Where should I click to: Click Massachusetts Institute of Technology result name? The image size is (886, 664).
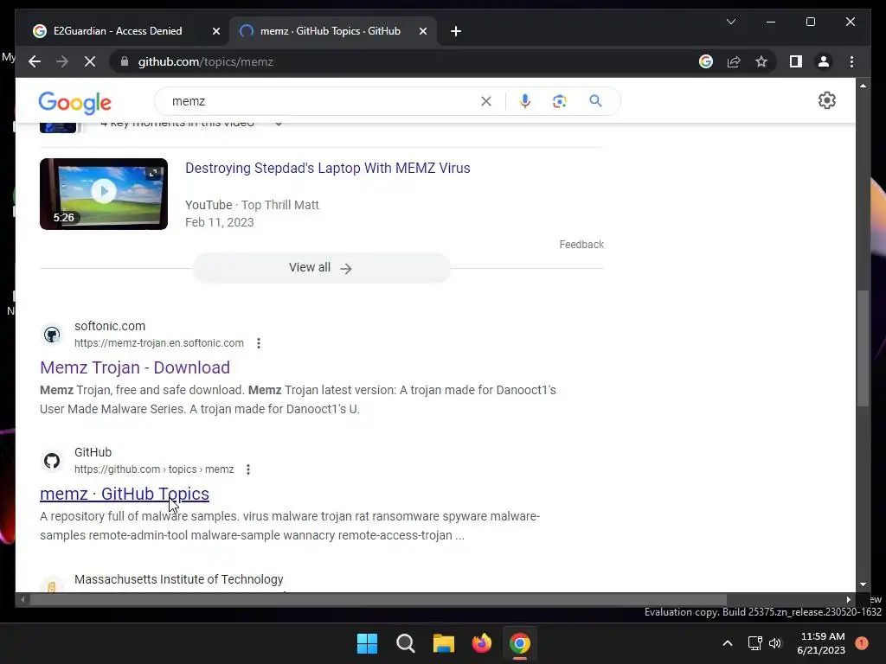click(x=179, y=579)
